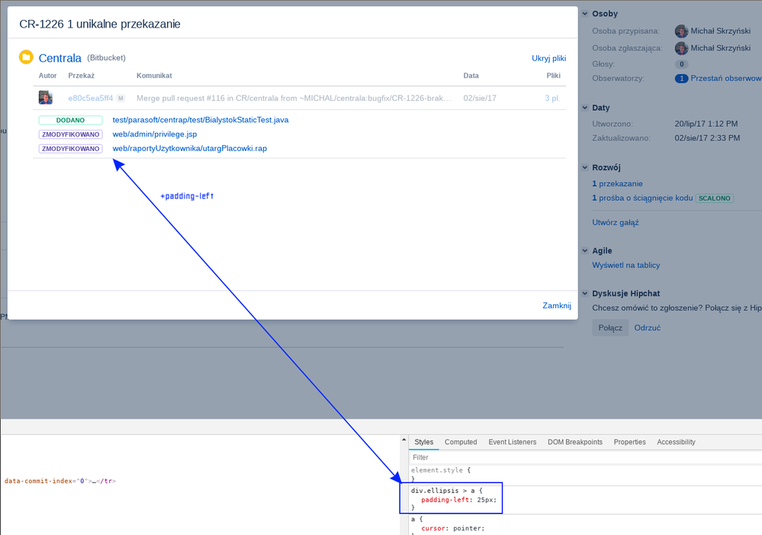Click the watchers count badge

681,79
